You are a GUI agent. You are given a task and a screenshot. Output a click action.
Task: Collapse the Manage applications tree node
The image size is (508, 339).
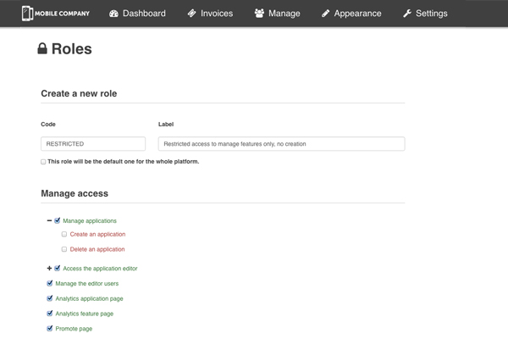click(x=50, y=220)
